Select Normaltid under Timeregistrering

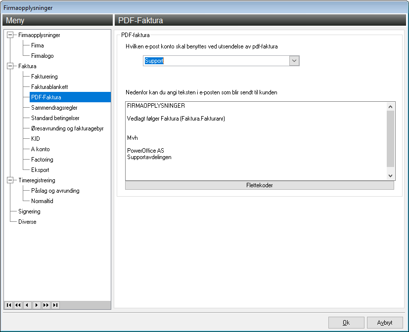[42, 201]
